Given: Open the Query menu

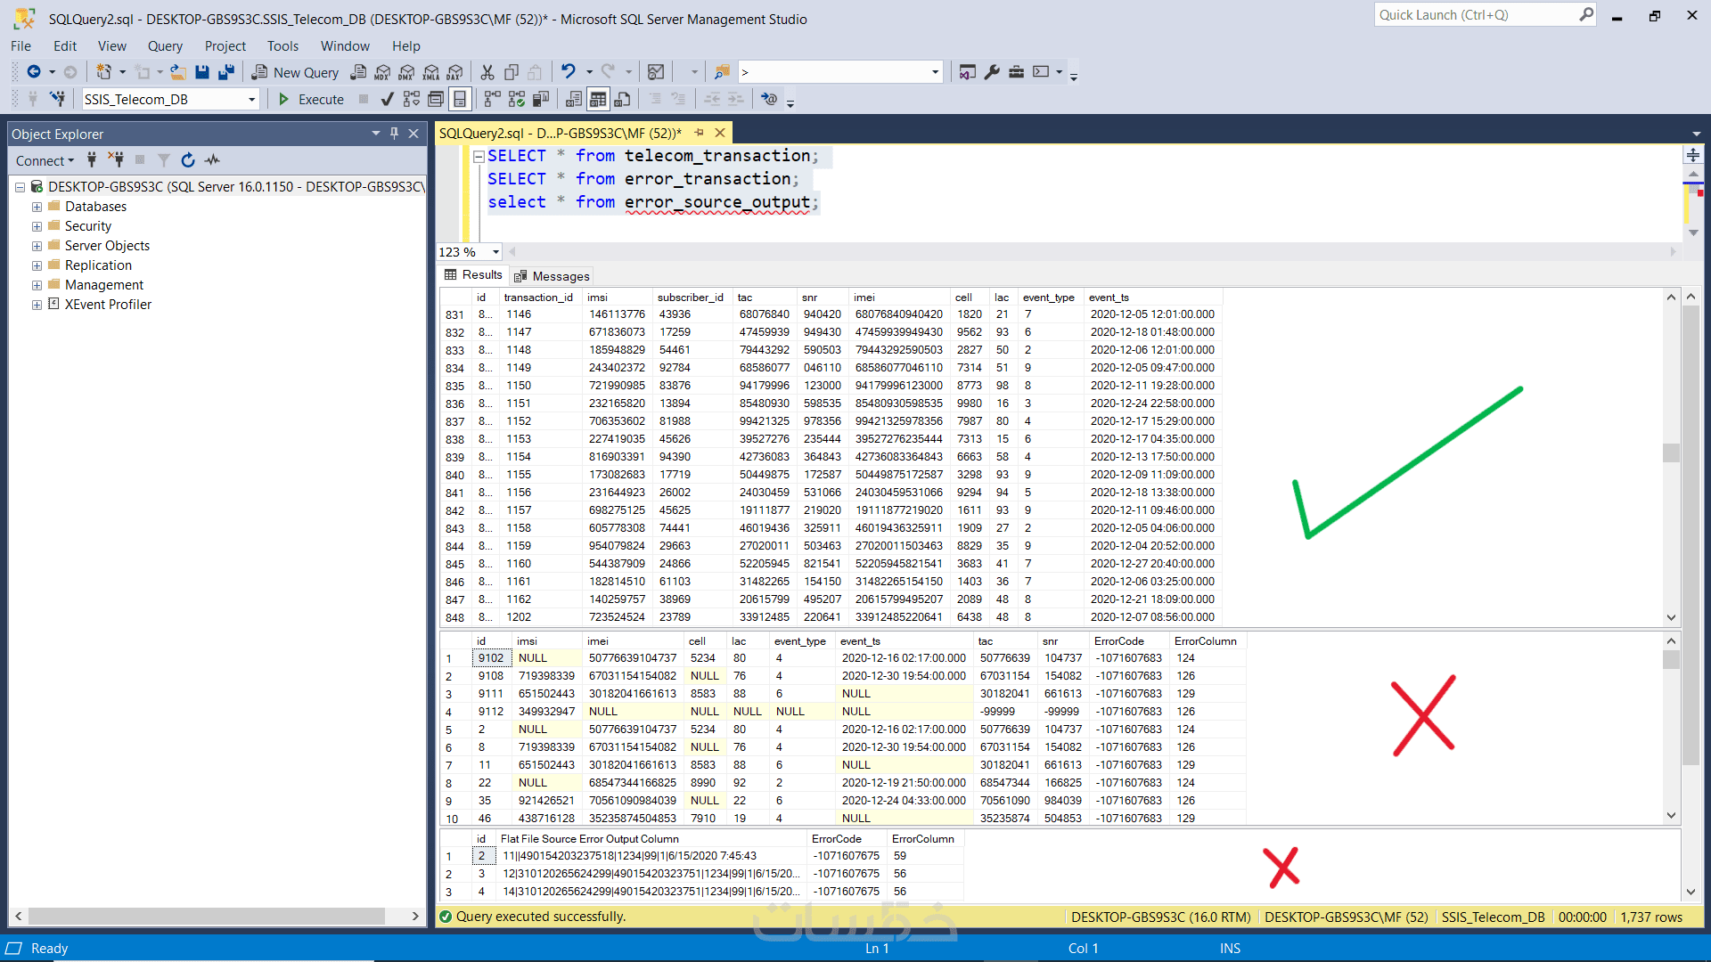Looking at the screenshot, I should (x=165, y=46).
